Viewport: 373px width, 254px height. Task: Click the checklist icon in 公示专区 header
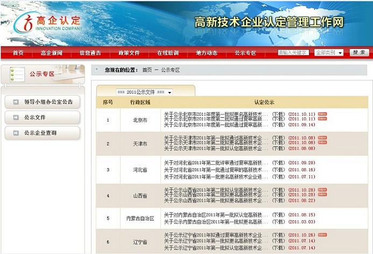16,74
